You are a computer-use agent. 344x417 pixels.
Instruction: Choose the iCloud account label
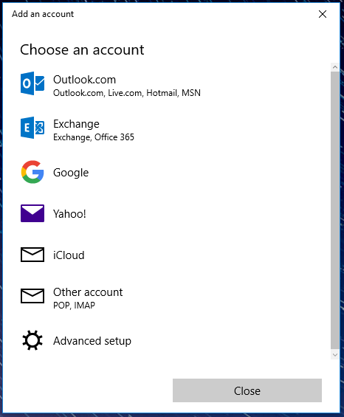pyautogui.click(x=69, y=255)
